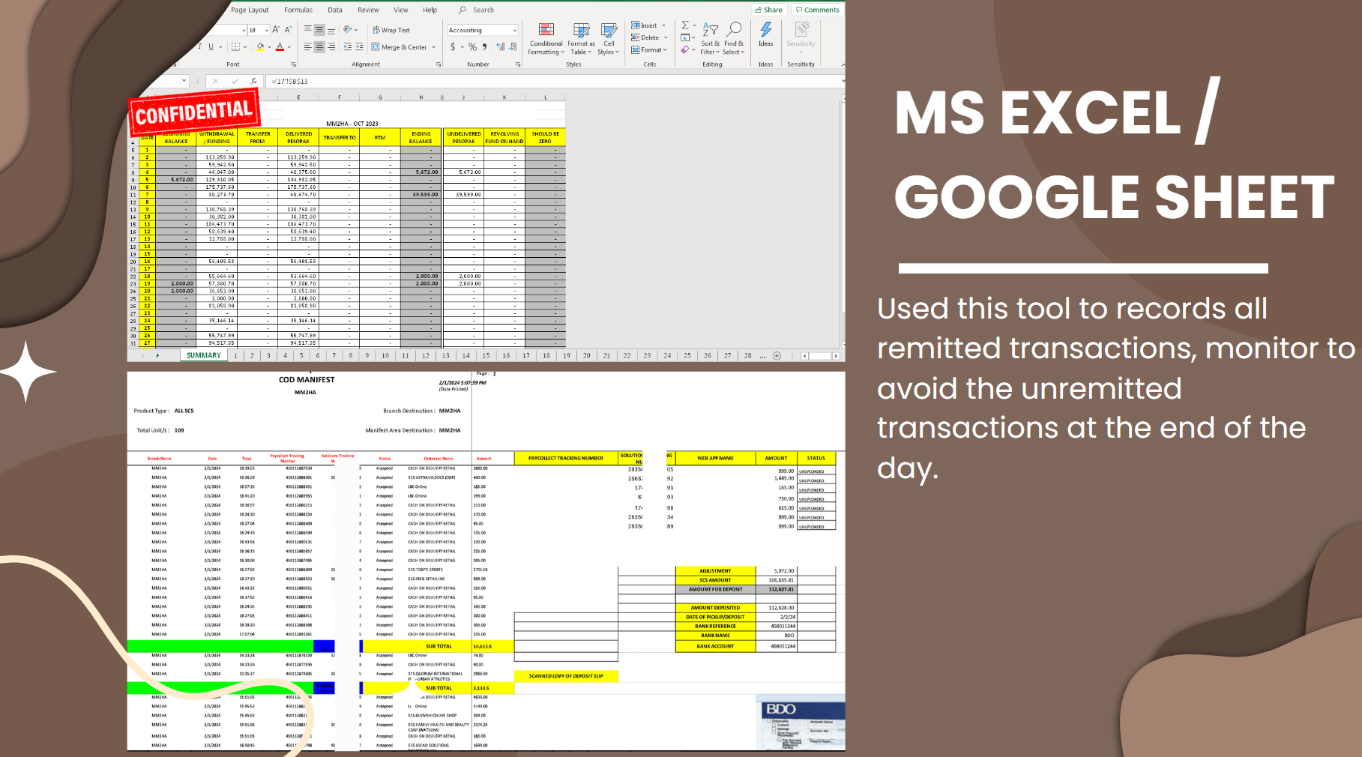The height and width of the screenshot is (757, 1362).
Task: Click the horizontal scrollbar beside sheet tabs
Action: (820, 356)
